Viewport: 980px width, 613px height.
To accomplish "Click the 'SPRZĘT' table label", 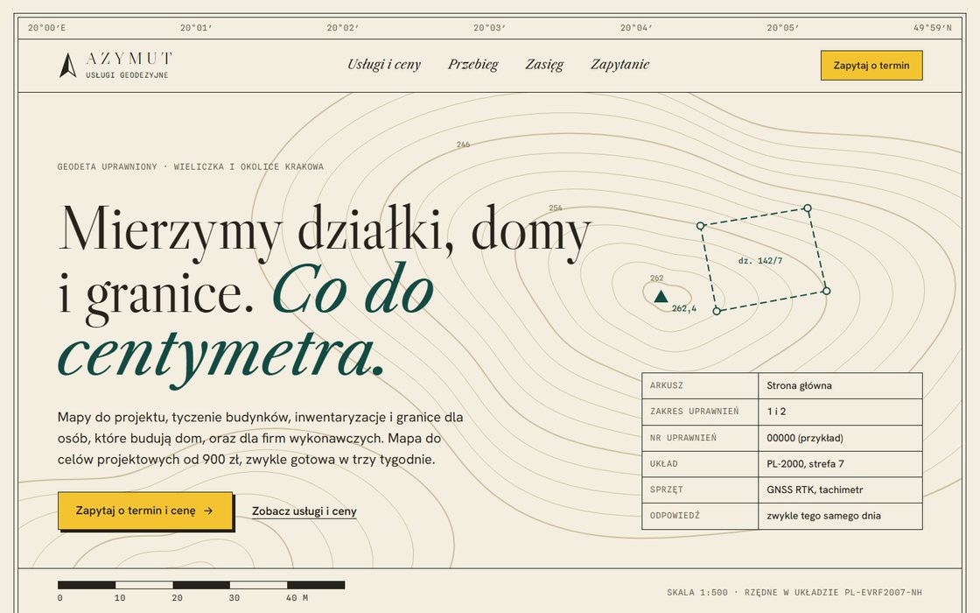I will [x=666, y=490].
